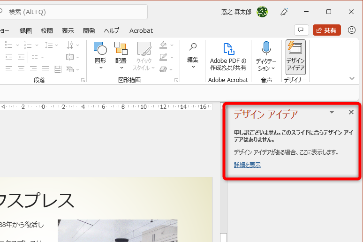This screenshot has width=363, height=242.
Task: Click the shape outline pen icon
Action: point(163,57)
